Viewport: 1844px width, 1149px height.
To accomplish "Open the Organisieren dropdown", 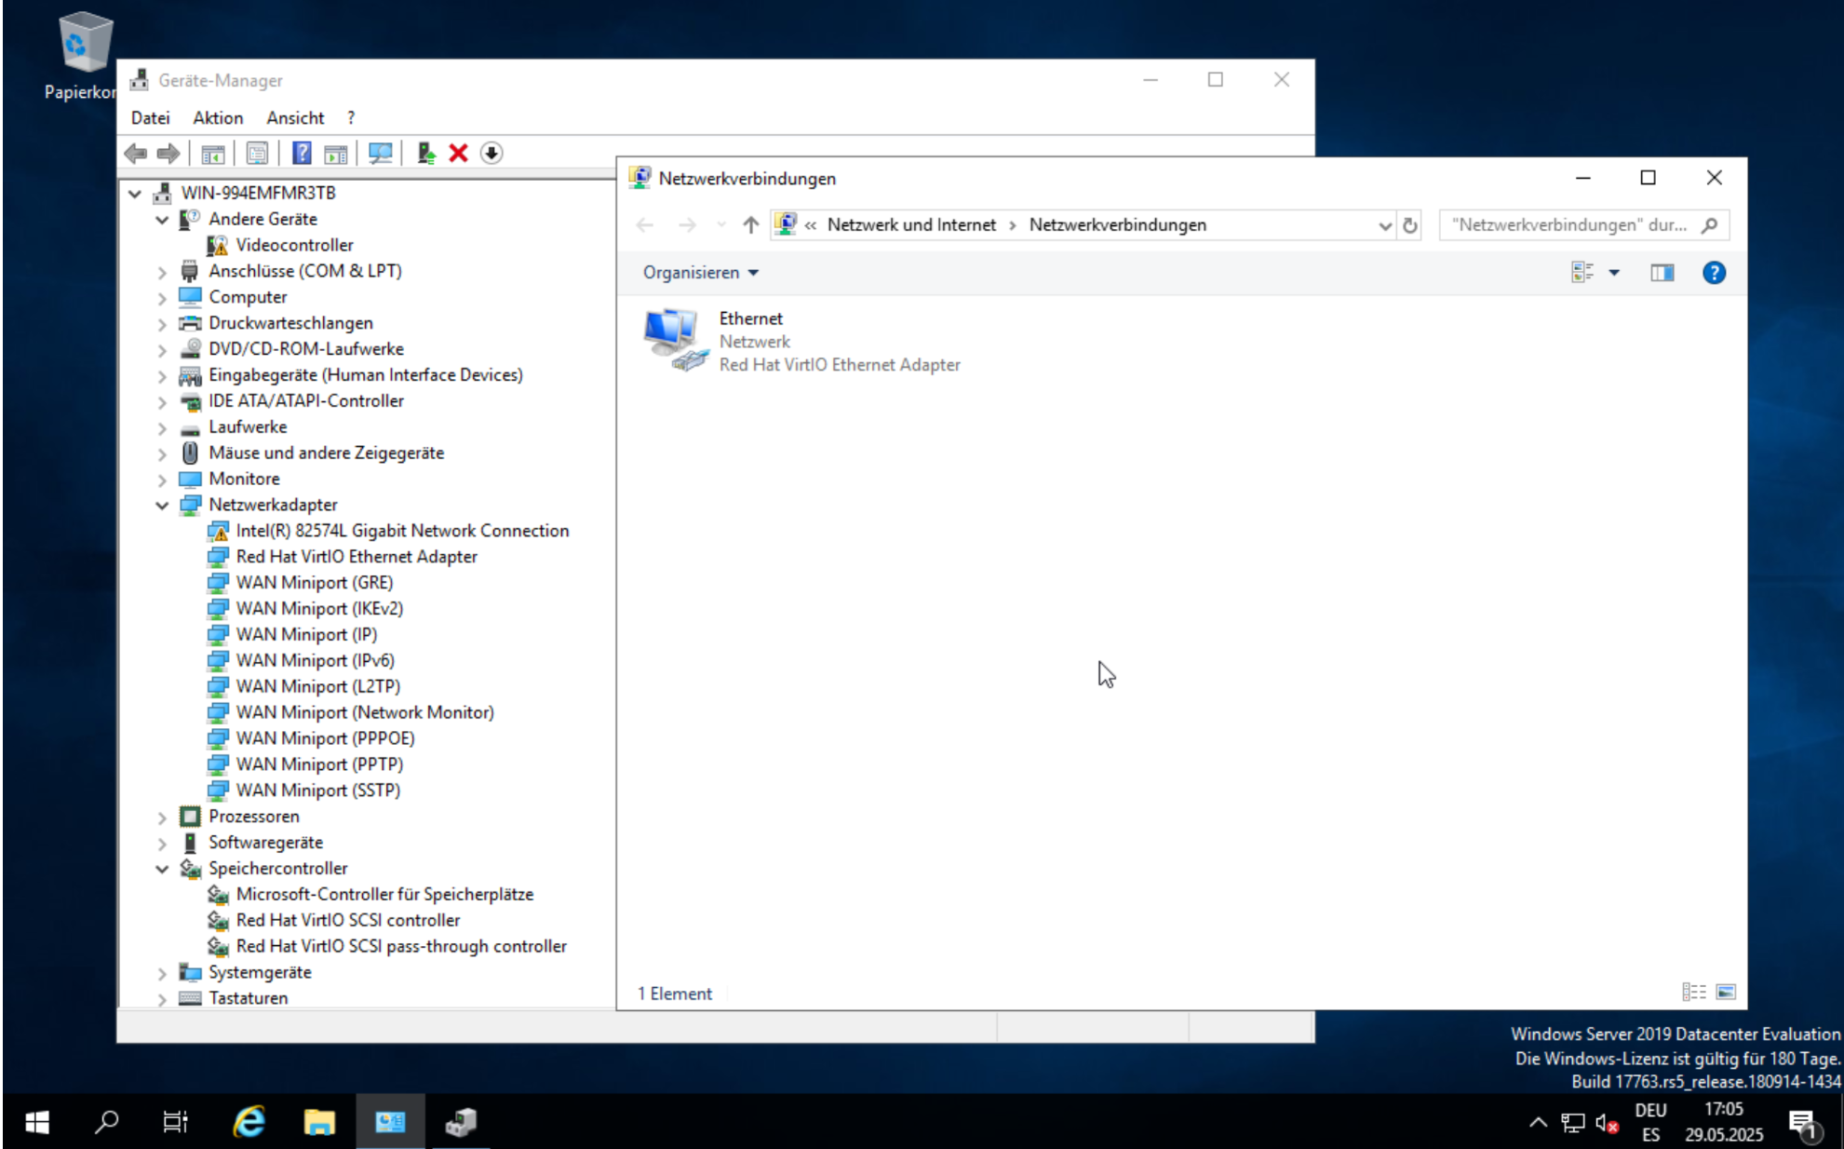I will (700, 273).
